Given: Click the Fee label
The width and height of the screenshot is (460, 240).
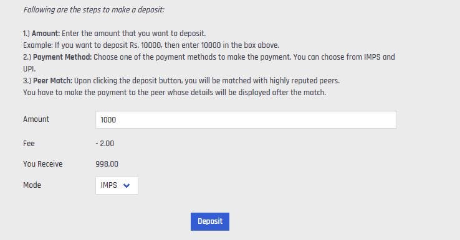Looking at the screenshot, I should (29, 144).
